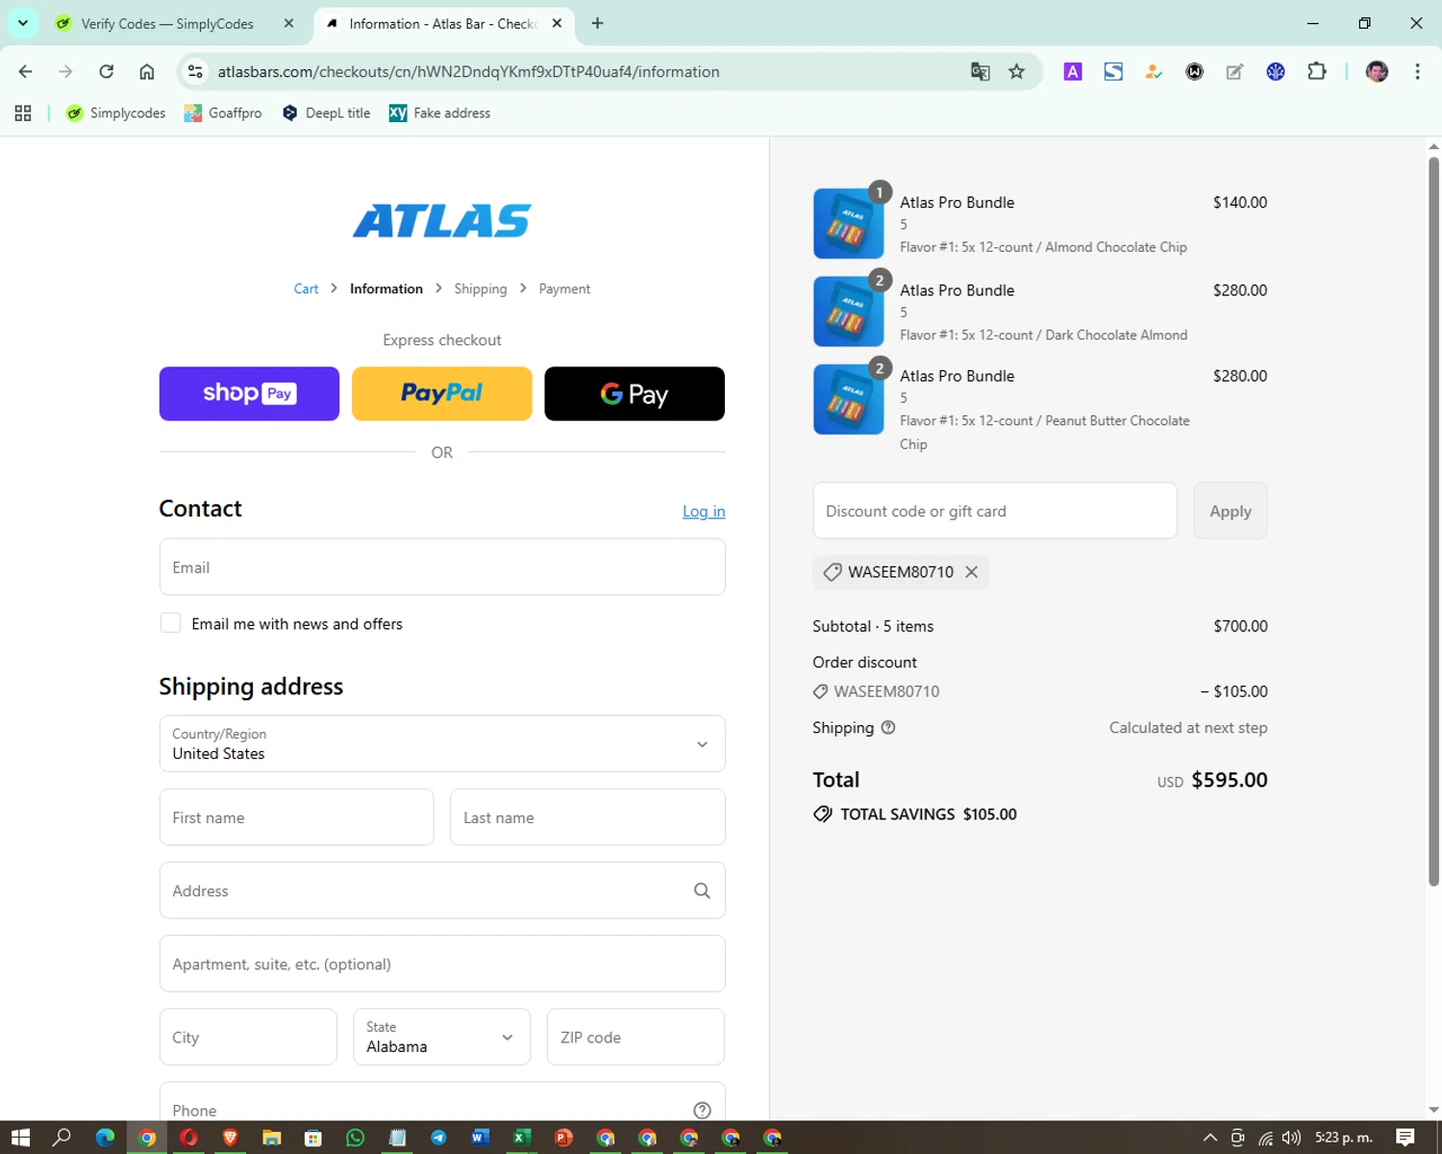
Task: Click the orange person with checkmark extension
Action: click(x=1154, y=71)
